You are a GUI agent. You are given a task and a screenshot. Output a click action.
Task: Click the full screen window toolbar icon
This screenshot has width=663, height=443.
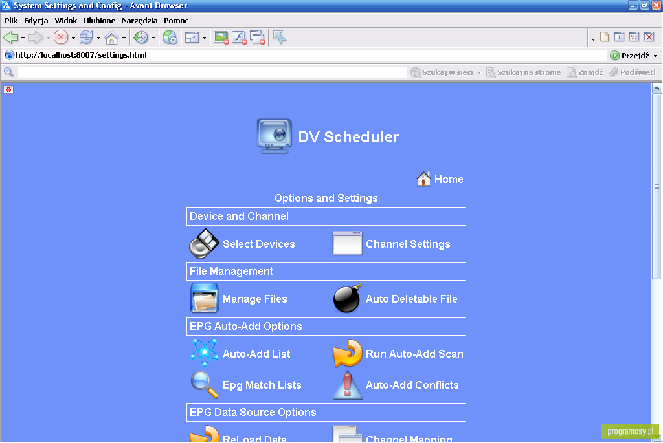(x=192, y=38)
